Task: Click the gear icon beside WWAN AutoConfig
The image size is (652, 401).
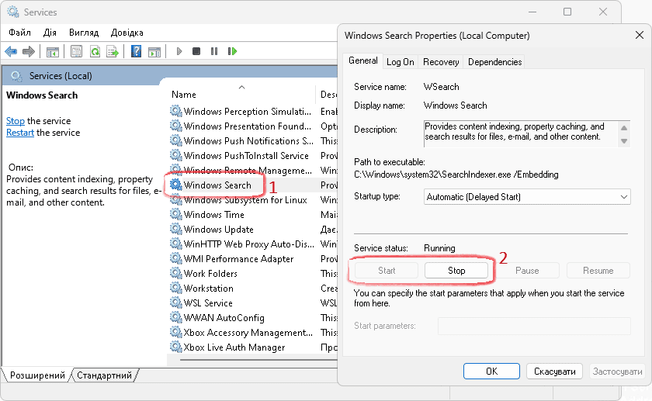Action: [x=176, y=317]
